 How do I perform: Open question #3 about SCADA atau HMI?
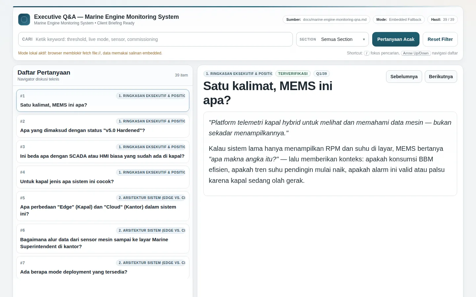click(103, 151)
